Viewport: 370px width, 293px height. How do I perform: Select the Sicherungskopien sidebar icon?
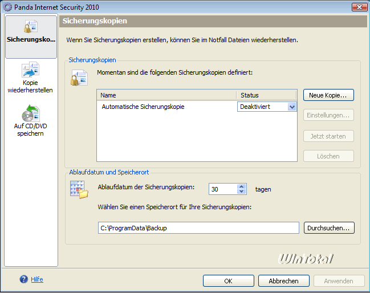point(31,36)
